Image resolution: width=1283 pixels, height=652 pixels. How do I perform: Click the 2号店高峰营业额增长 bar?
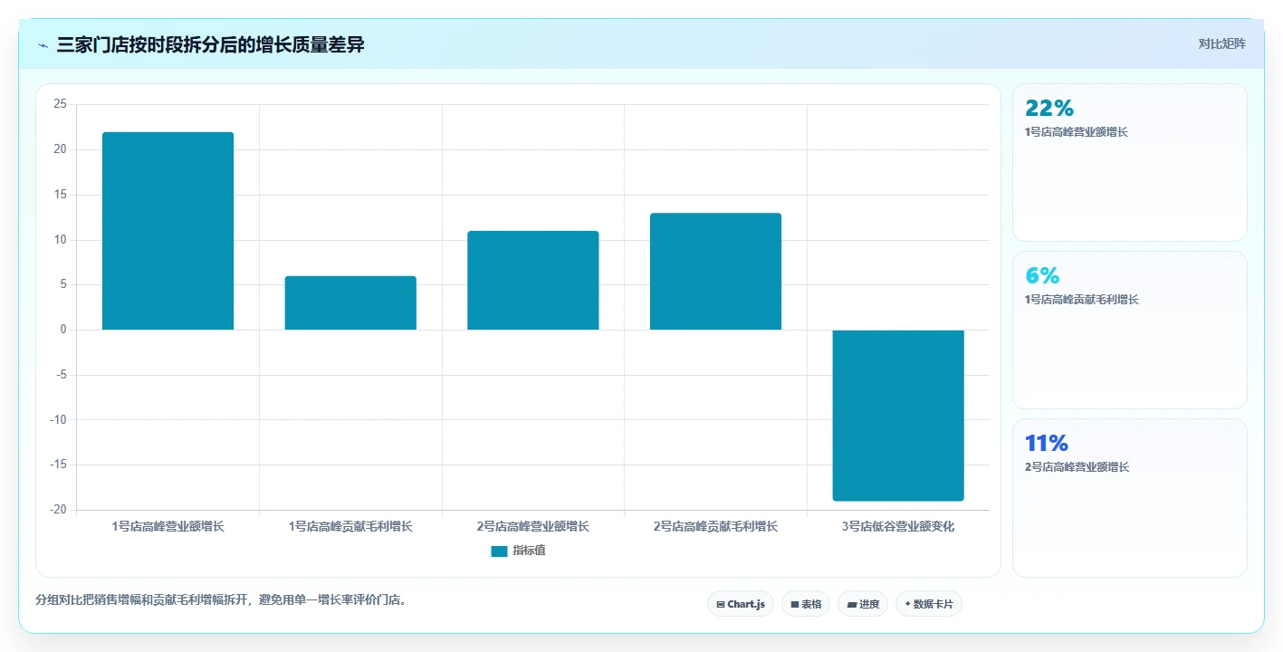[x=532, y=281]
